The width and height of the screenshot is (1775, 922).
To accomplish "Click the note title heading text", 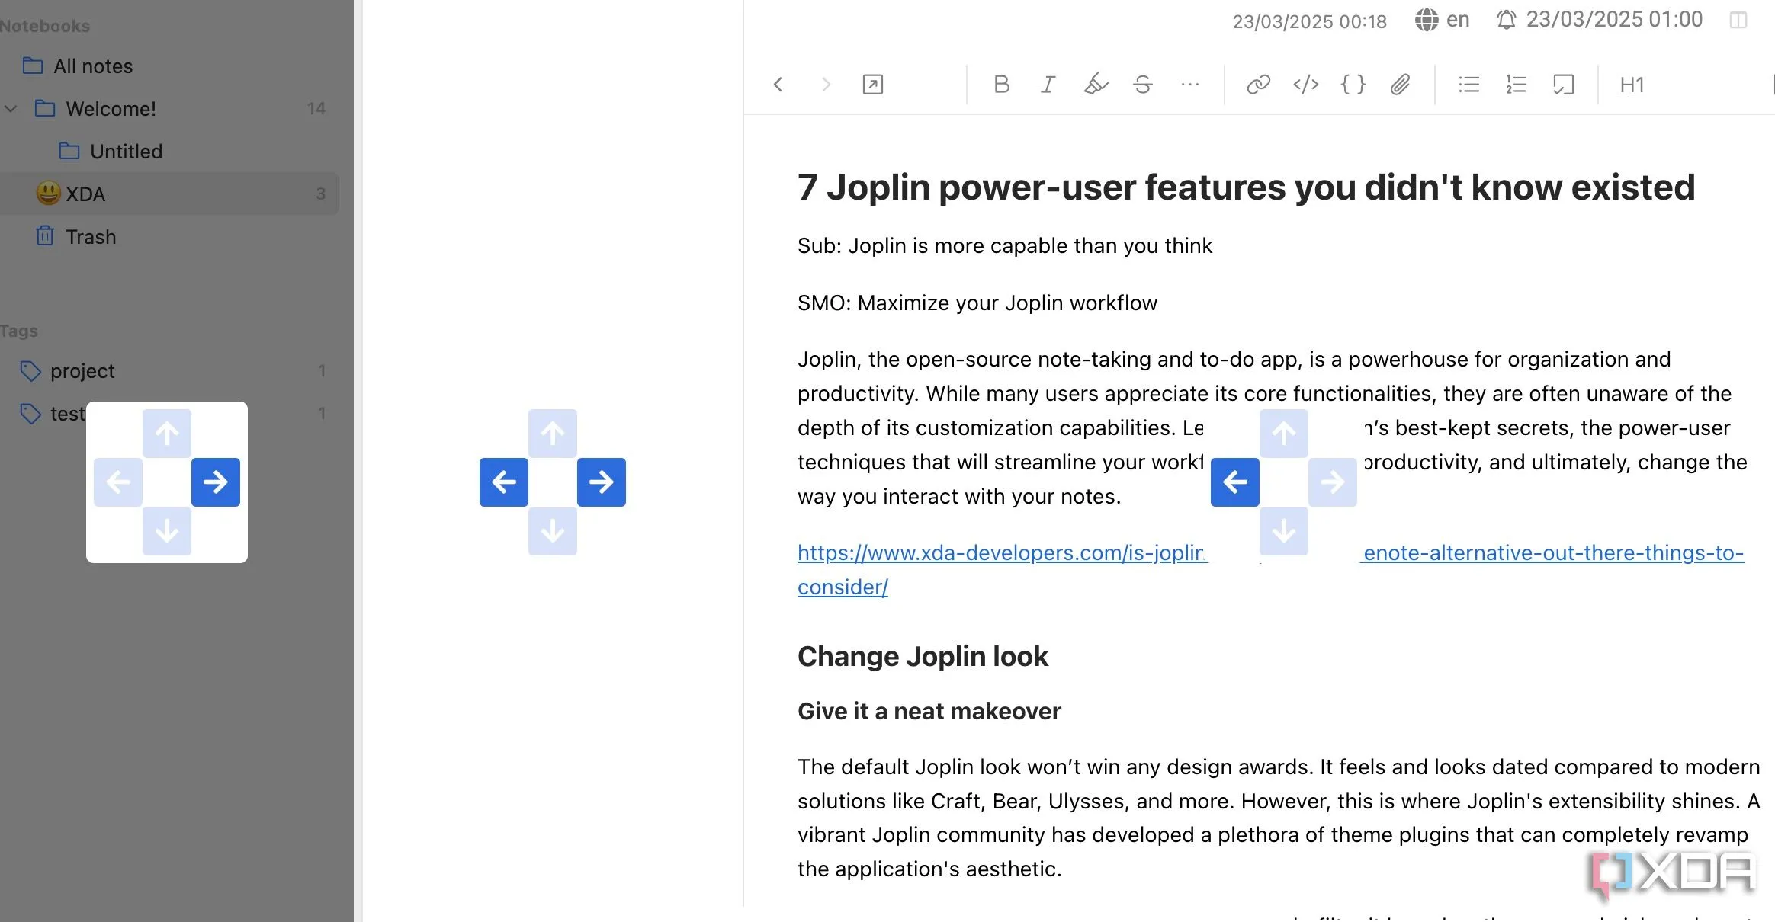I will click(x=1246, y=187).
